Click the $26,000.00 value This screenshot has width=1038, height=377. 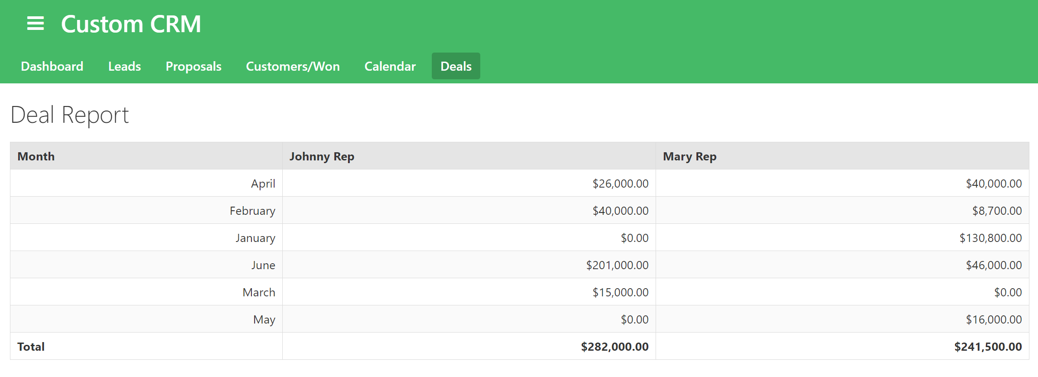click(x=620, y=184)
